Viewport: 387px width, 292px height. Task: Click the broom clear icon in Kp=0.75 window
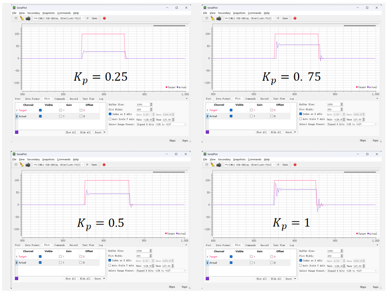(212, 18)
